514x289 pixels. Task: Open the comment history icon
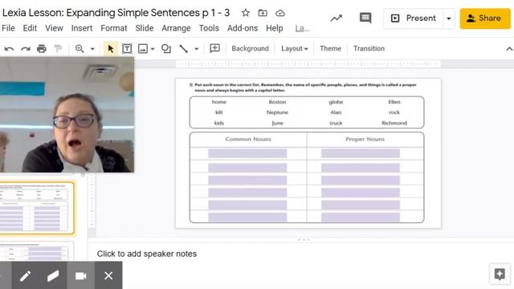click(x=365, y=18)
